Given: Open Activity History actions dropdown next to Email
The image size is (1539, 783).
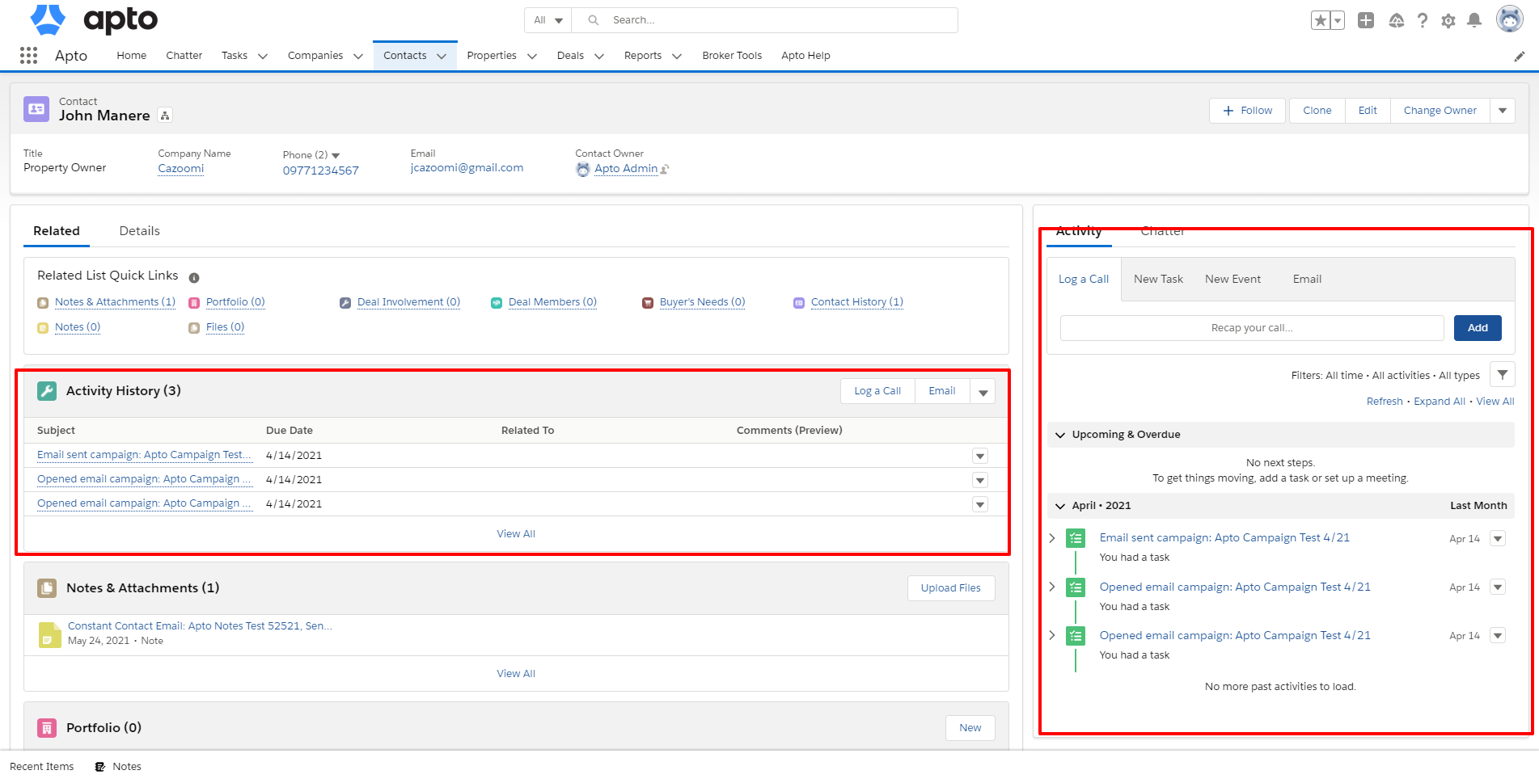Looking at the screenshot, I should (x=983, y=392).
